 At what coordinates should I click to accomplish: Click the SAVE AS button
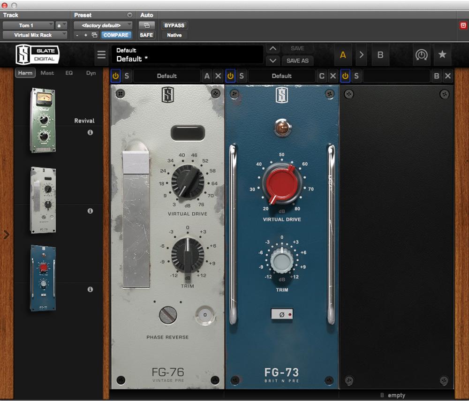coord(297,61)
